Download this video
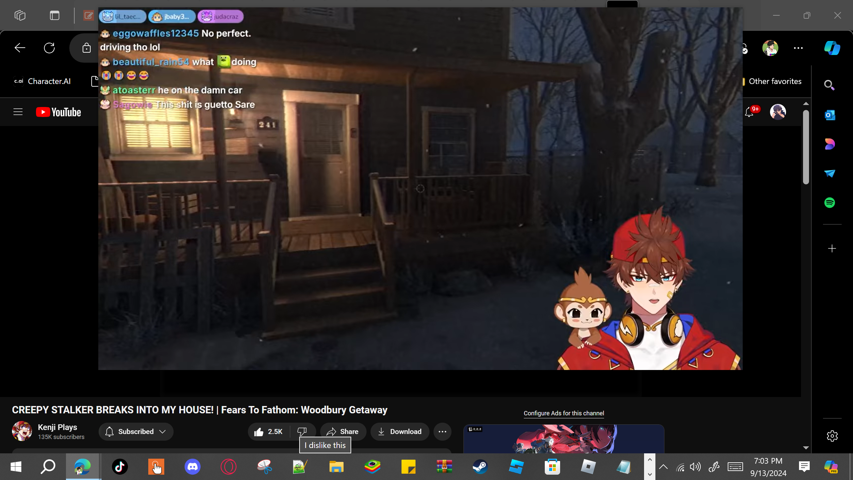 click(400, 432)
